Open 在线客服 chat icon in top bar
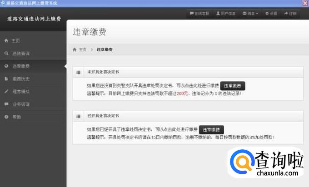Screen dimensions: 309x187 (x=191, y=13)
